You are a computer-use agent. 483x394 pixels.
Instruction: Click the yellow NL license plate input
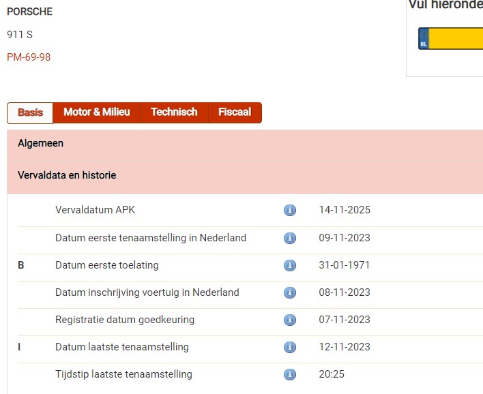(x=451, y=38)
